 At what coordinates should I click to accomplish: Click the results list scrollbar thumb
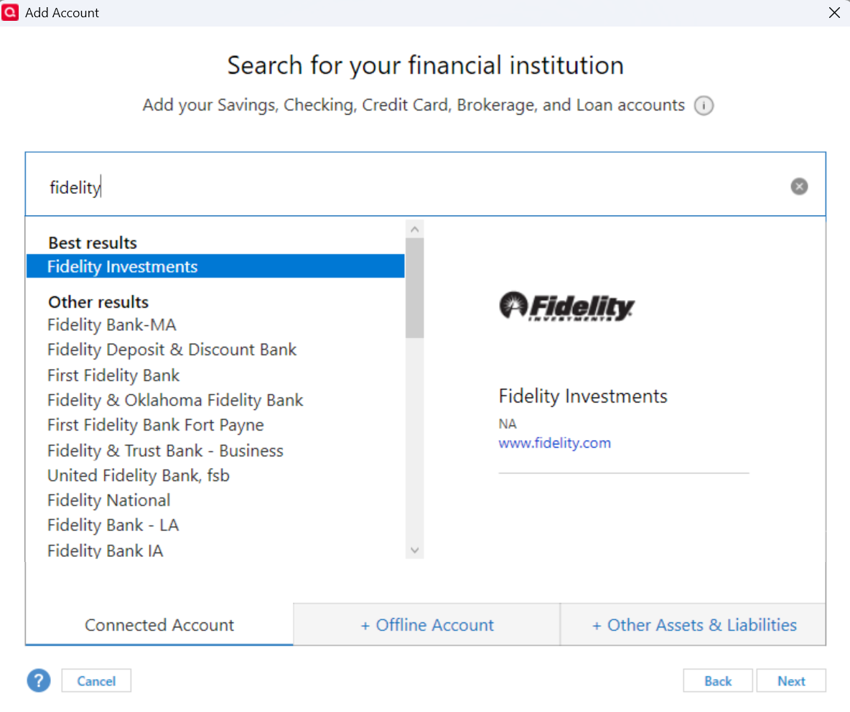click(415, 288)
